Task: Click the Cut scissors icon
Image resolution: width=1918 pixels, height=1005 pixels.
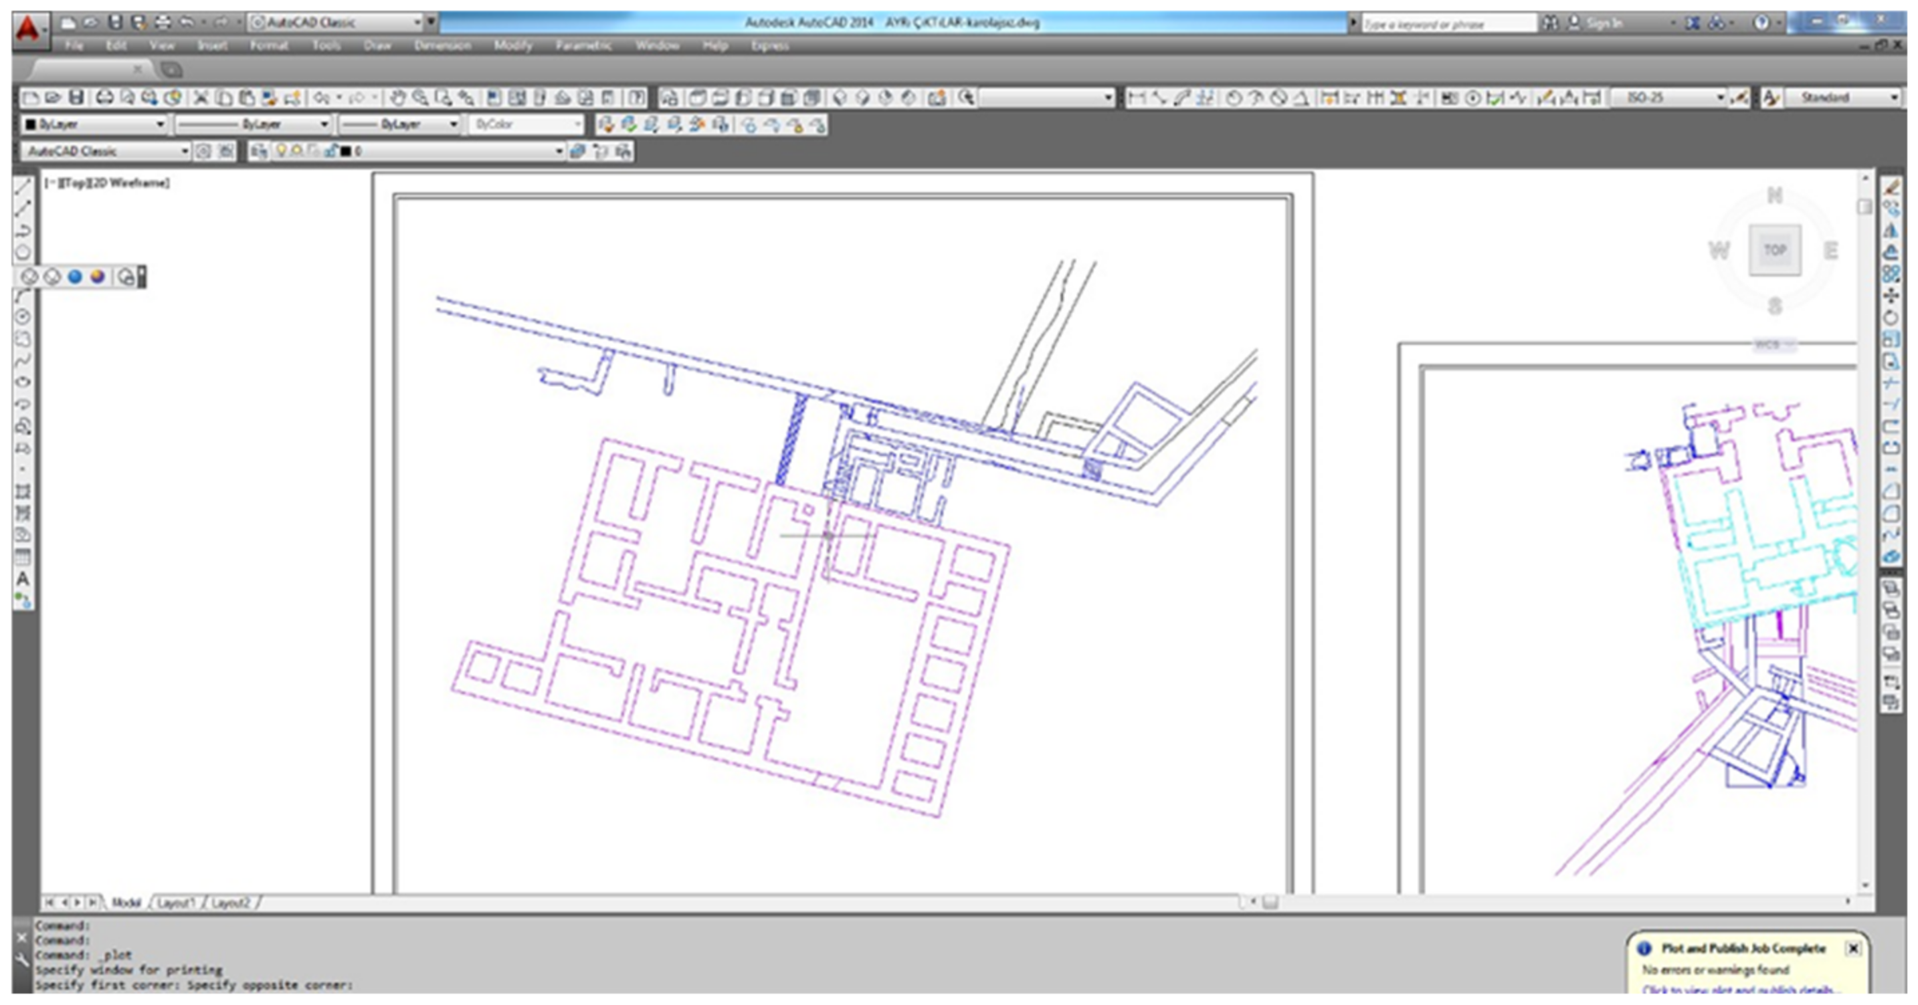Action: click(x=200, y=98)
